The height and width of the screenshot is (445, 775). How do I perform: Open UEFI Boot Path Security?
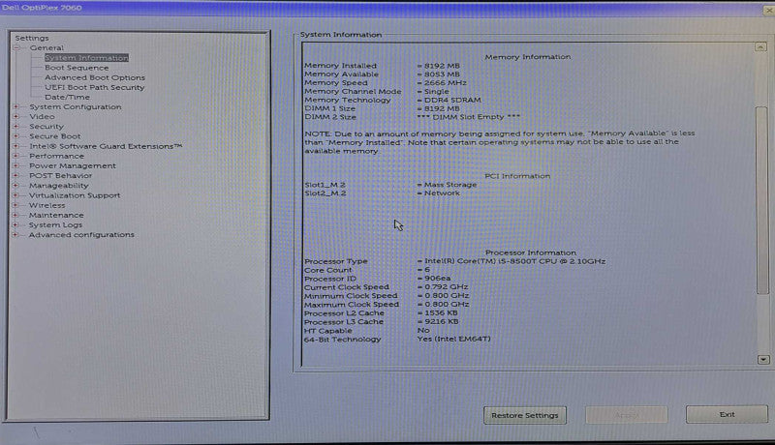click(94, 87)
